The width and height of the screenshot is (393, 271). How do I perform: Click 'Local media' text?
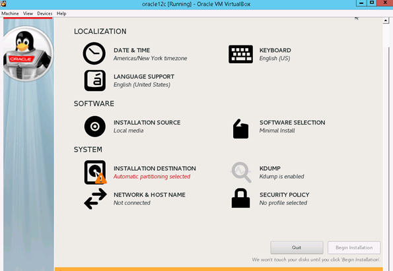129,131
